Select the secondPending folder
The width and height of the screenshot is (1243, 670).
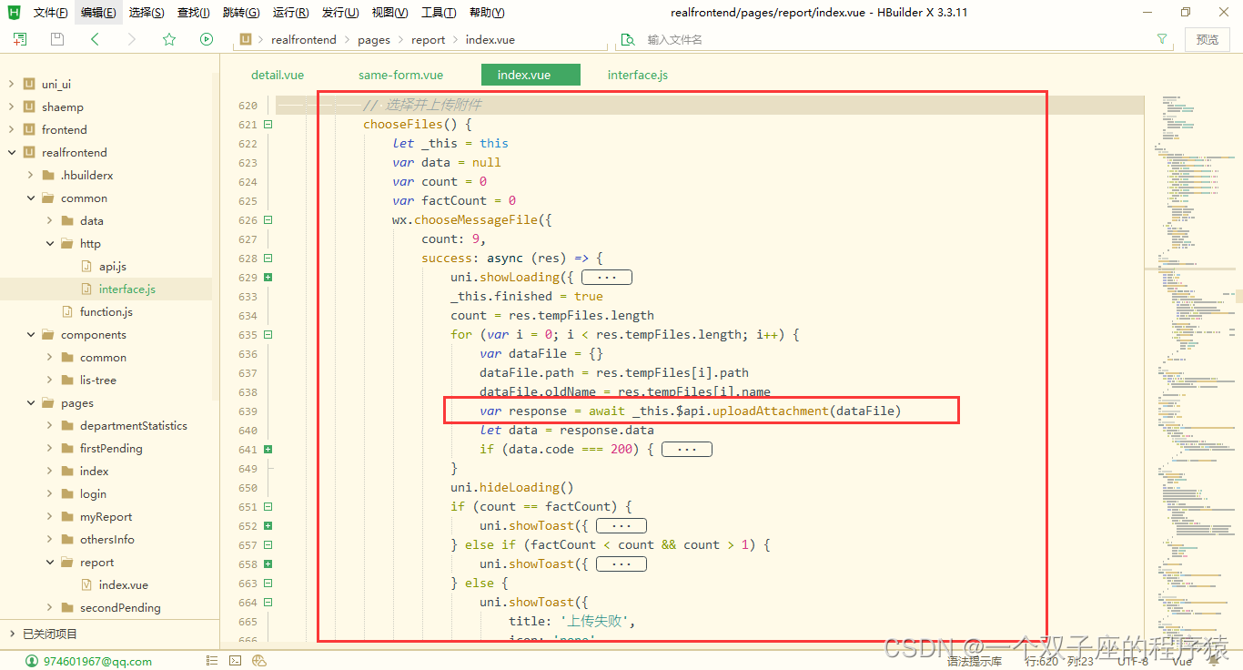(x=120, y=607)
